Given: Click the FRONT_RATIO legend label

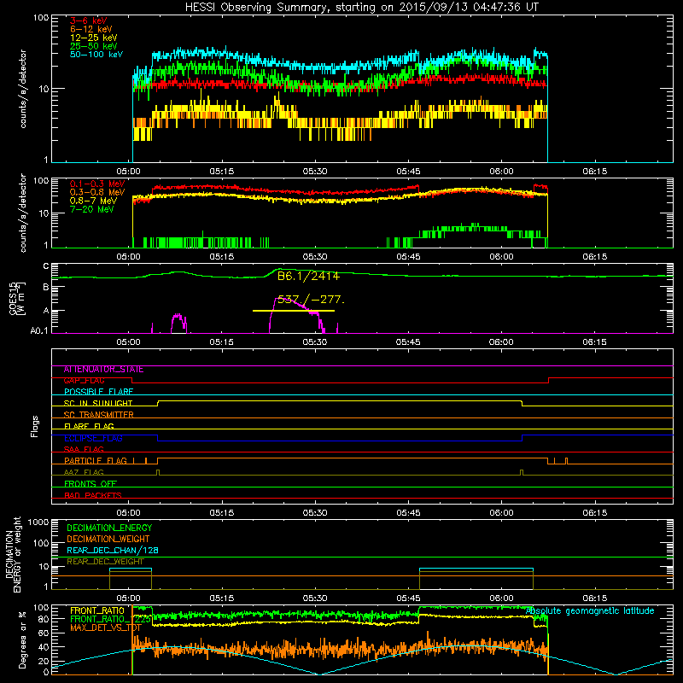Looking at the screenshot, I should coord(97,611).
